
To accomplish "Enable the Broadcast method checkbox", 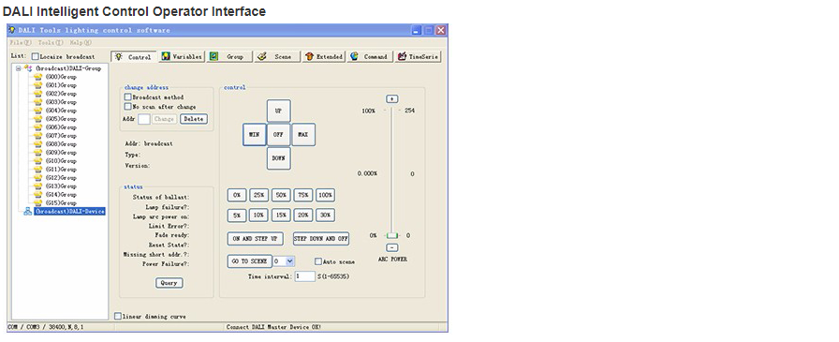I will 128,97.
